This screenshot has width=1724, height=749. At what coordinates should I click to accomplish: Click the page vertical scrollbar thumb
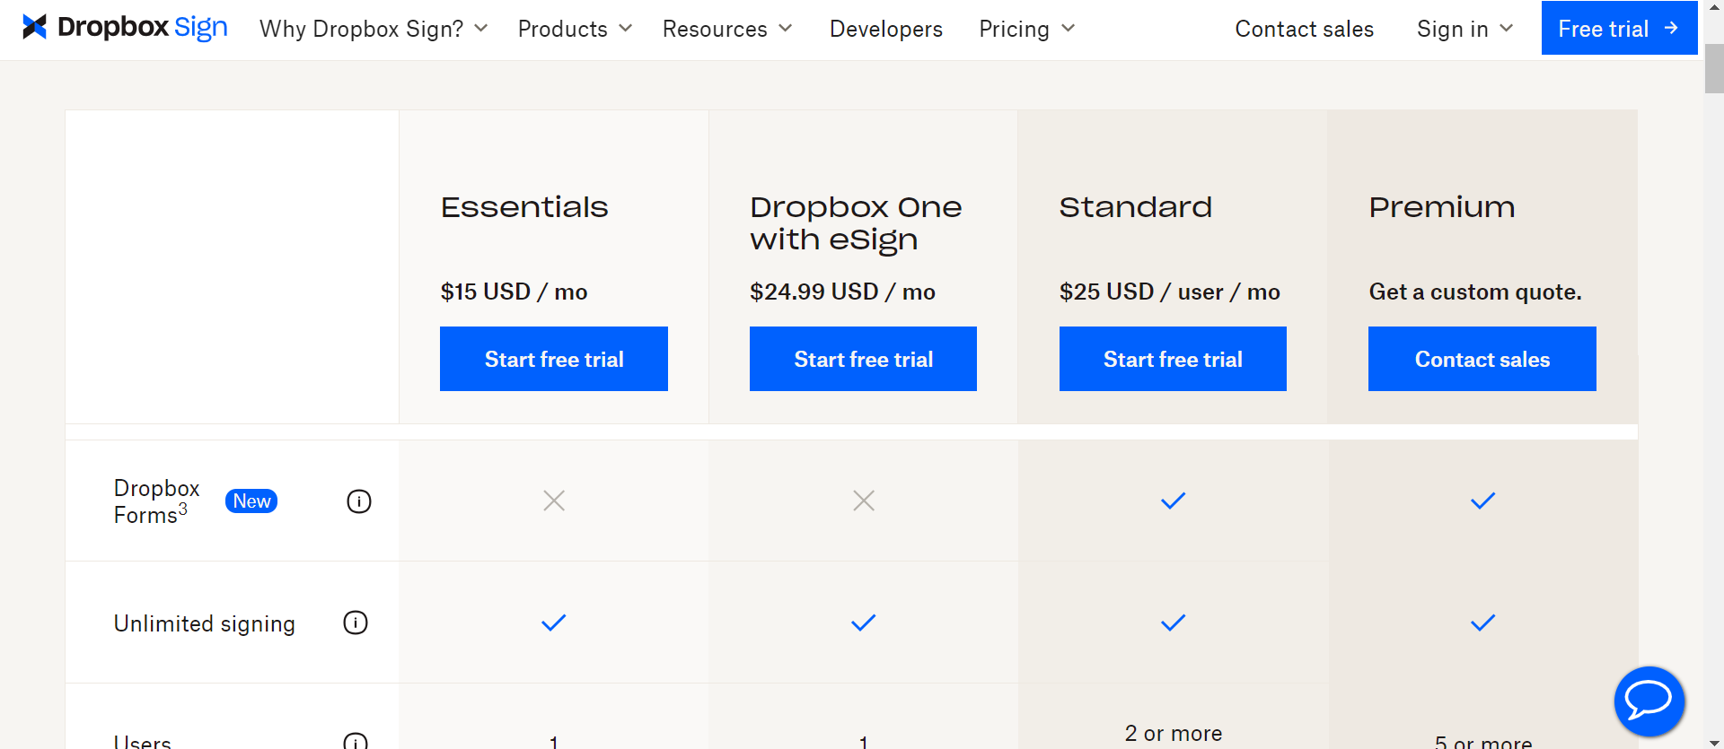pyautogui.click(x=1714, y=68)
